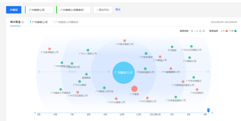
Task: Select the large orange 广州搬家 bubble
Action: pos(134,89)
